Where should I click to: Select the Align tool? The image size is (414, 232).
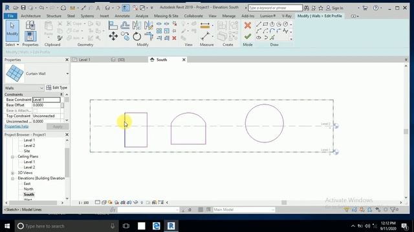pos(113,26)
